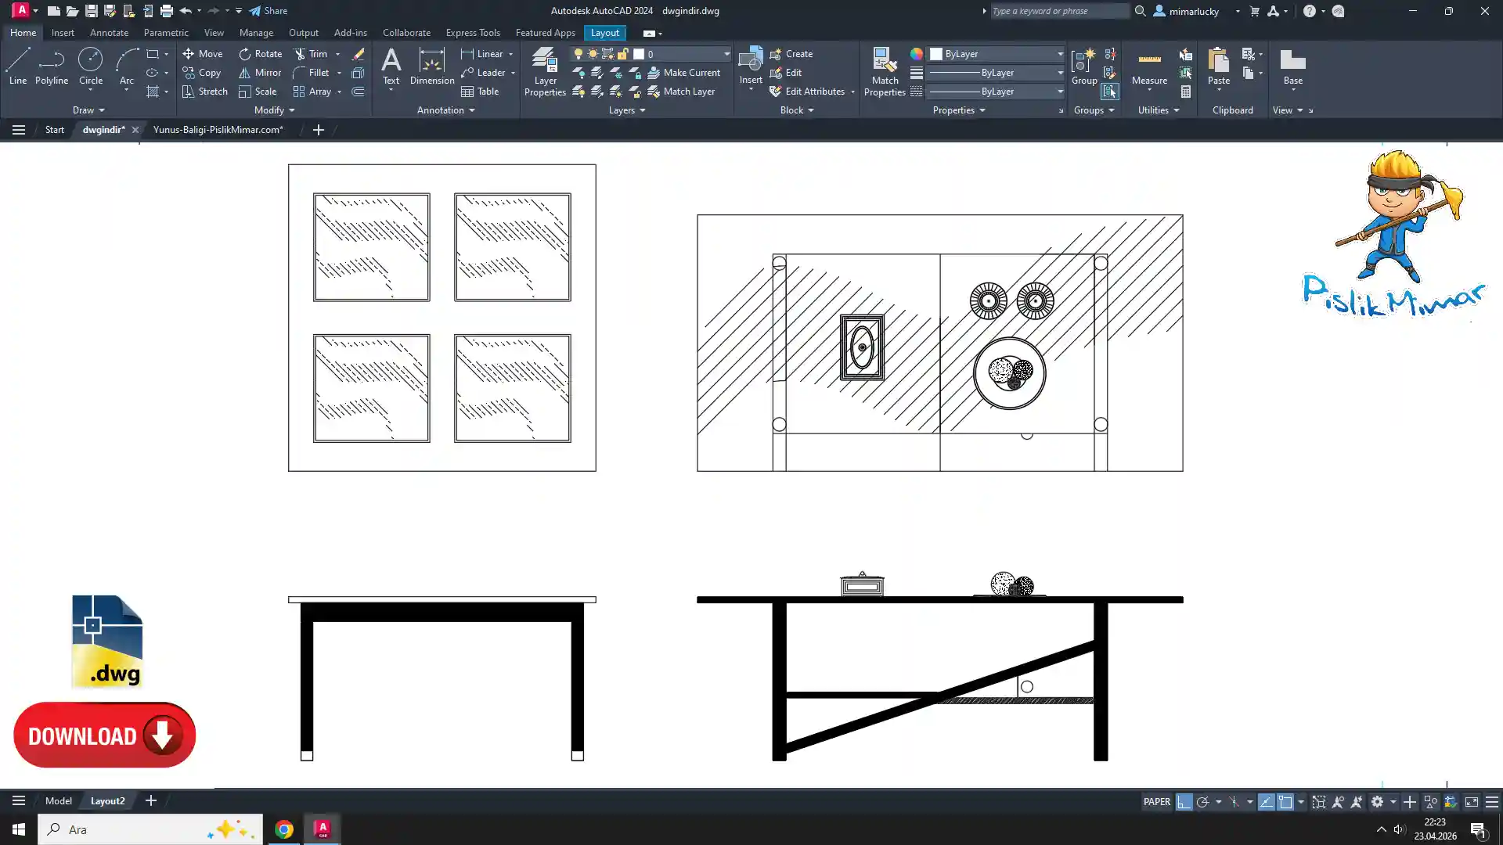Click the Mirror modify tool

260,73
